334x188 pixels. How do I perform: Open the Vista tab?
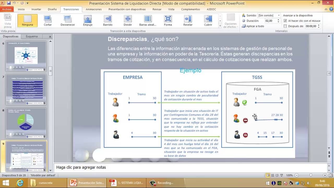click(171, 9)
